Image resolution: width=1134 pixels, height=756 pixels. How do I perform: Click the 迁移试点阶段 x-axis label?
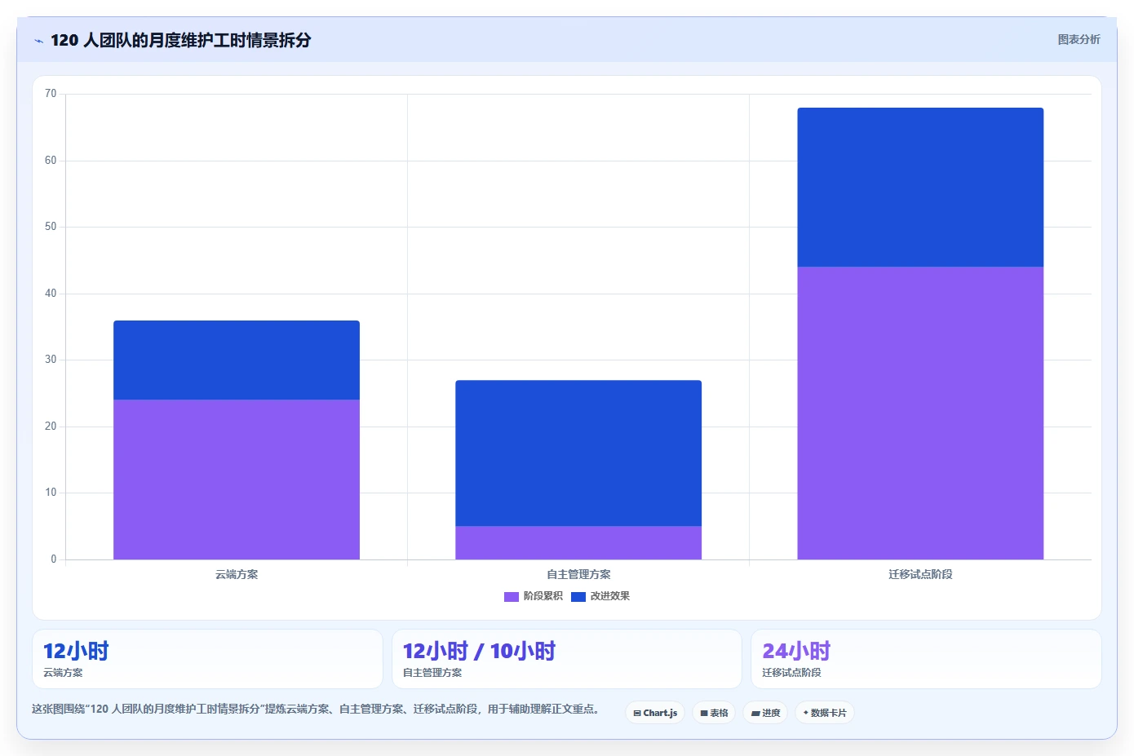tap(920, 574)
